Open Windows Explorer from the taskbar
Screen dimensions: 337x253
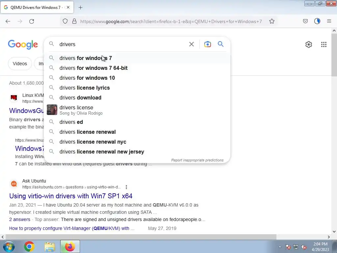(x=50, y=246)
